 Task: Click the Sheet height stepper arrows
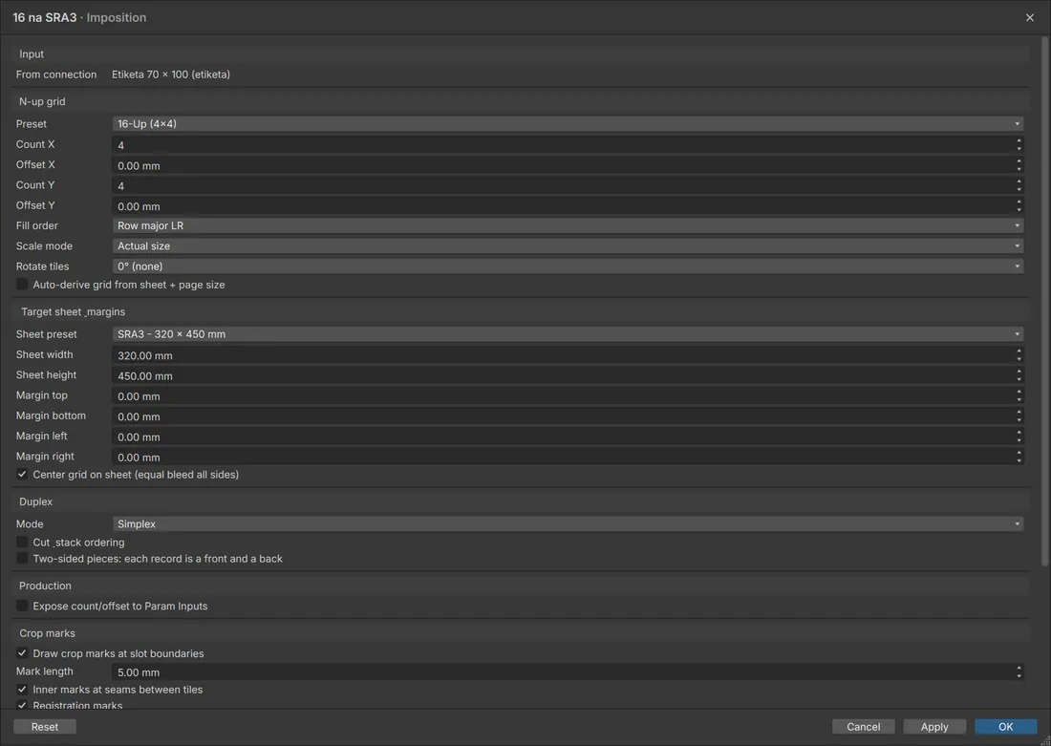[1019, 375]
